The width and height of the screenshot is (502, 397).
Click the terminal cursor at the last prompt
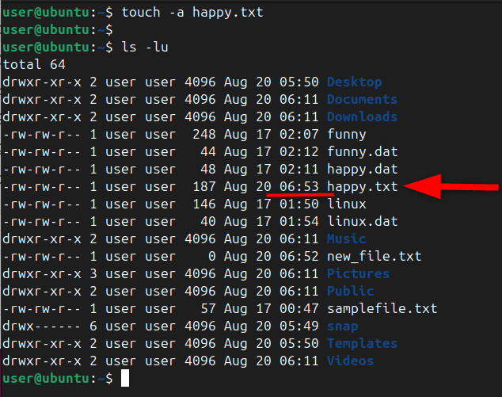[125, 379]
